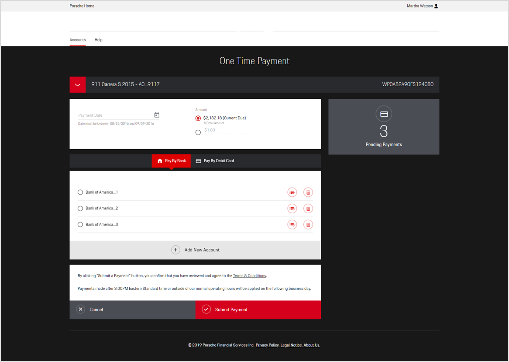
Task: Delete Bank of America...2 using trash icon
Action: point(308,209)
